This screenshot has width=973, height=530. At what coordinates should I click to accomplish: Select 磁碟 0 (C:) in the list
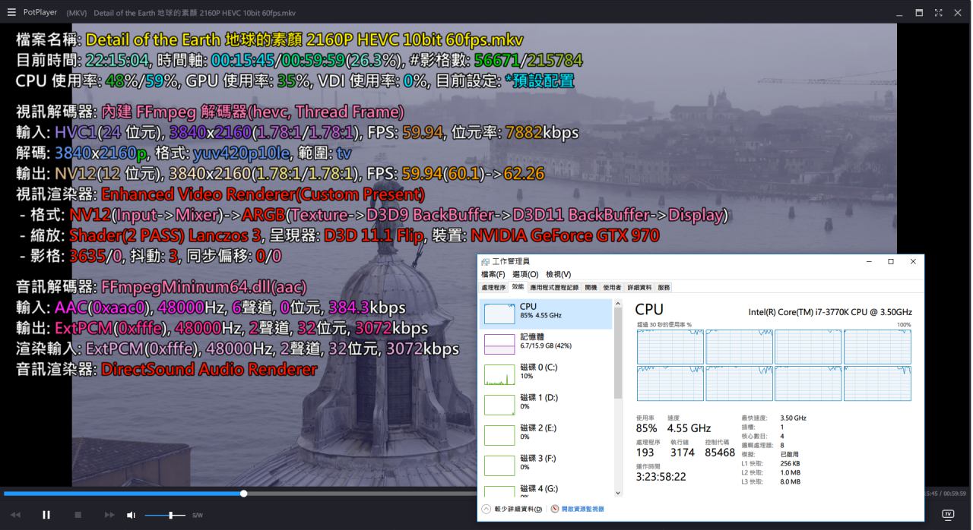[547, 374]
